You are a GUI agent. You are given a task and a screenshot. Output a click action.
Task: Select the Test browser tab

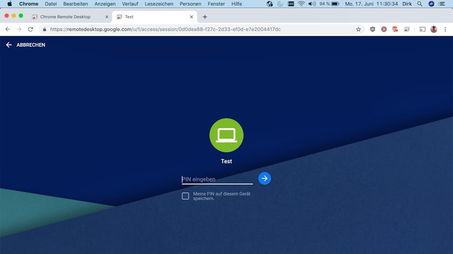pos(154,17)
